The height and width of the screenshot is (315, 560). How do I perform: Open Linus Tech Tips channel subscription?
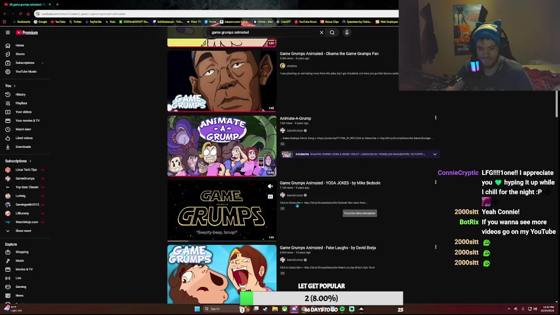[26, 170]
